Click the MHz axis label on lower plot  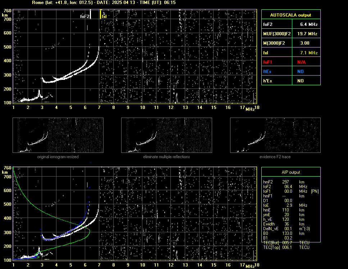pyautogui.click(x=250, y=266)
